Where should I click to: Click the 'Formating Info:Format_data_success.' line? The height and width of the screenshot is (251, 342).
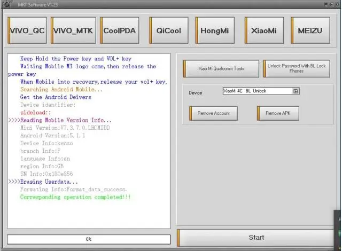(74, 190)
